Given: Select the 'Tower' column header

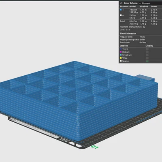Looking at the screenshot, I should [154, 6].
